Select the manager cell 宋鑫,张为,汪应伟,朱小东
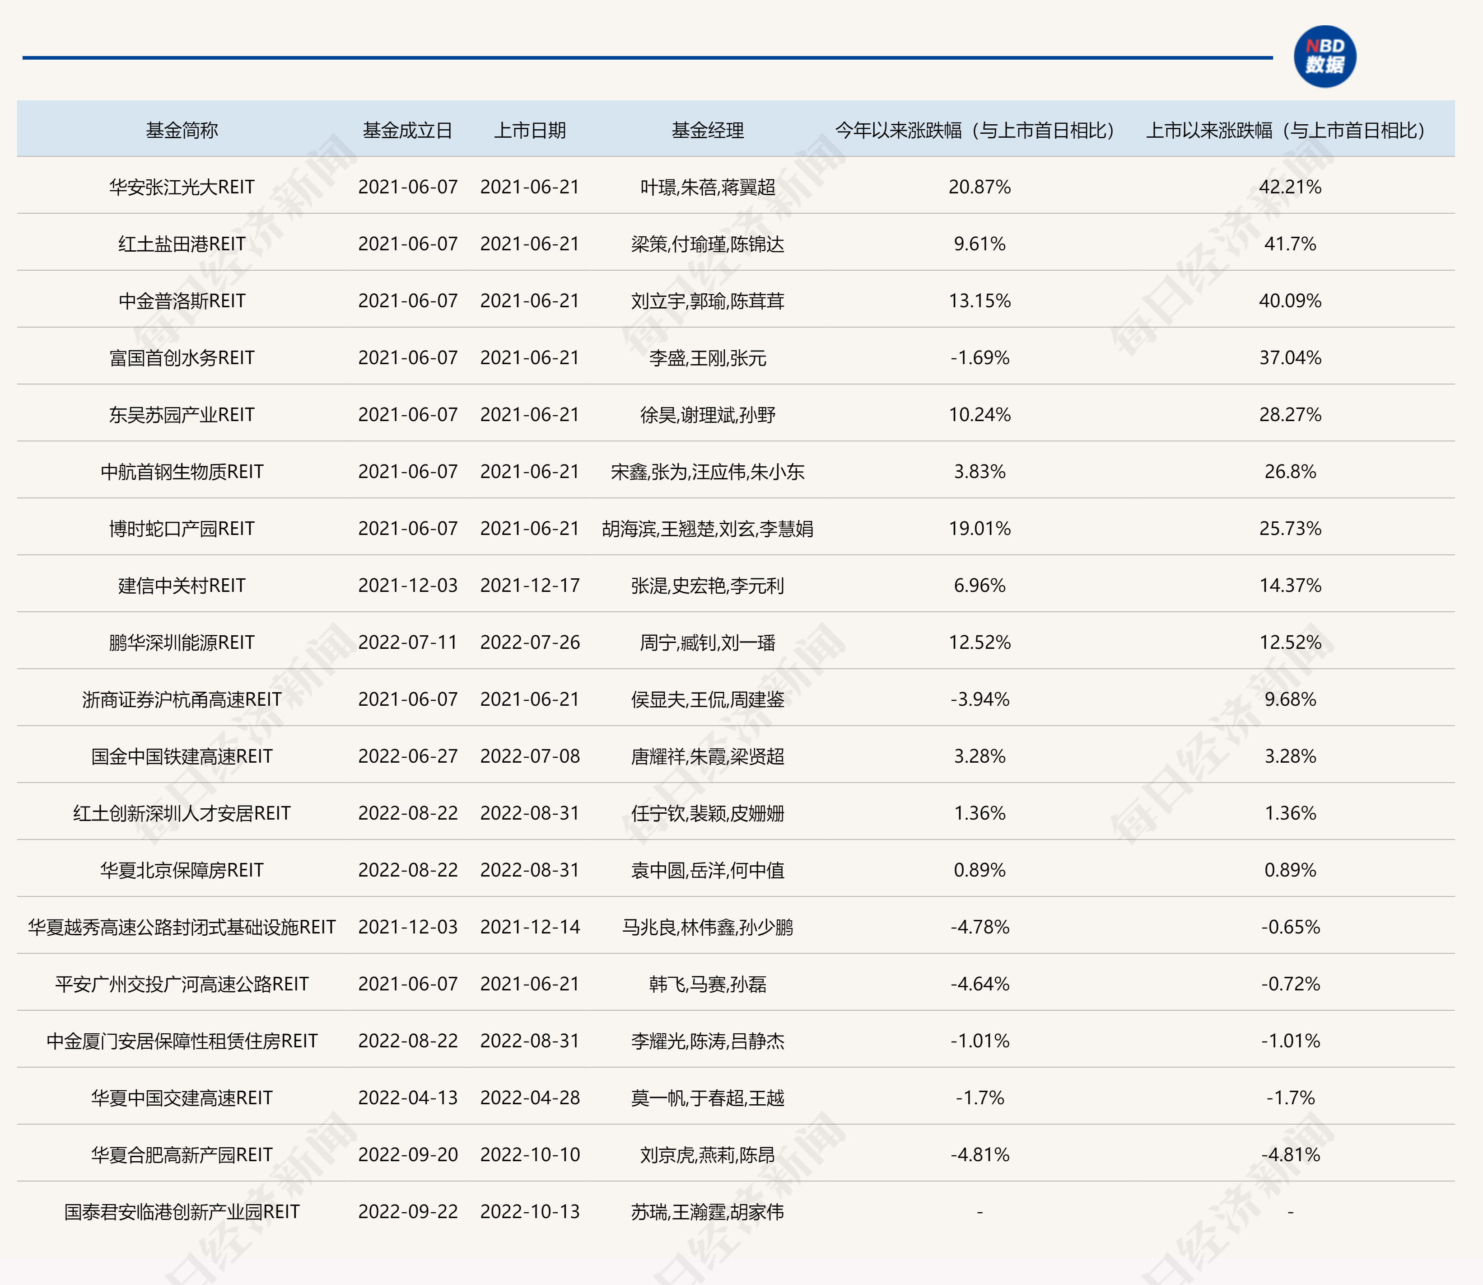The width and height of the screenshot is (1483, 1285). point(708,471)
